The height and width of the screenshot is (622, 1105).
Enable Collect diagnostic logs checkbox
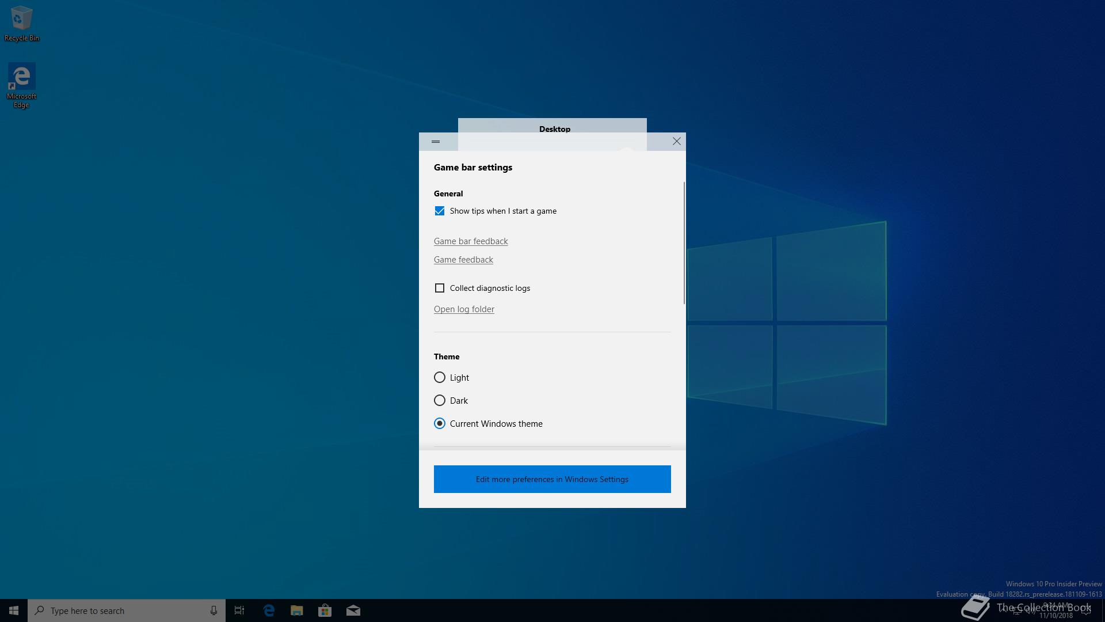440,288
